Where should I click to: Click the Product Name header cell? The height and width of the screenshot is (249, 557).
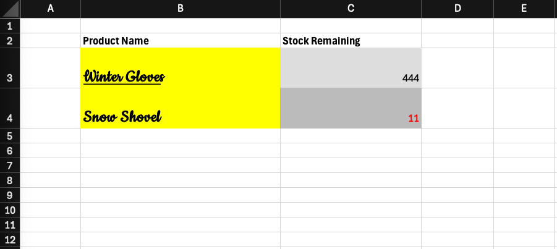[181, 41]
